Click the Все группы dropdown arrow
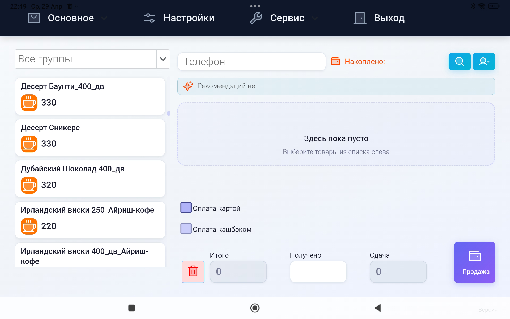Image resolution: width=510 pixels, height=319 pixels. [163, 59]
